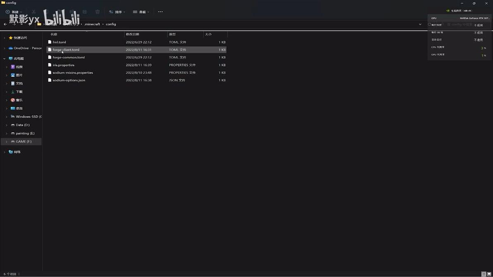
Task: Expand the Data (D:) drive node
Action: point(7,125)
